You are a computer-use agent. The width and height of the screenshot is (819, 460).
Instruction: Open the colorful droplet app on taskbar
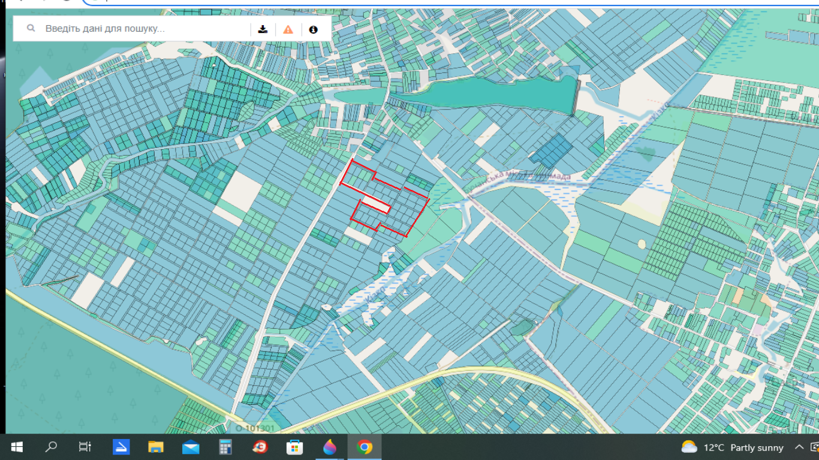click(x=329, y=447)
